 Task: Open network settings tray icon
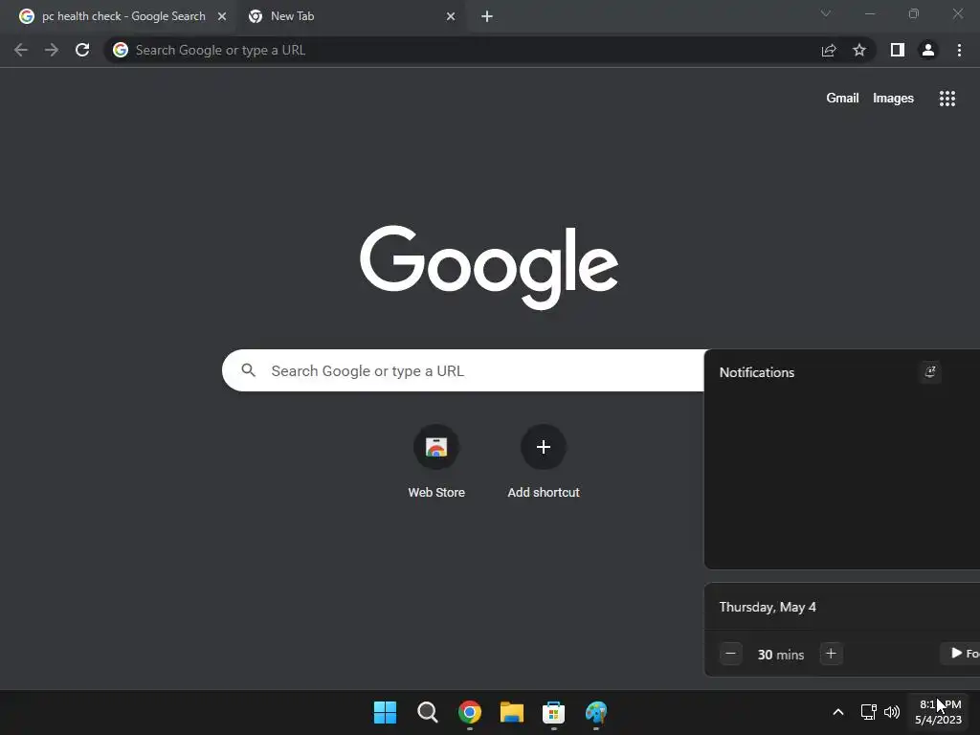pyautogui.click(x=868, y=712)
